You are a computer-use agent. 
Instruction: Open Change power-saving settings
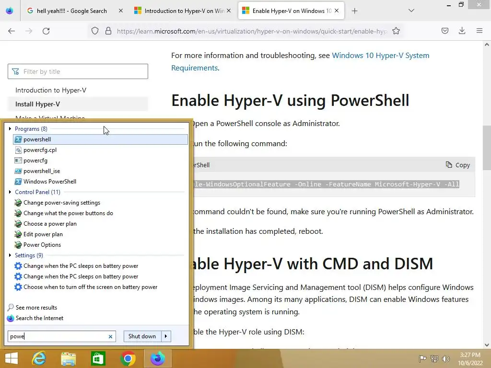pyautogui.click(x=100, y=203)
